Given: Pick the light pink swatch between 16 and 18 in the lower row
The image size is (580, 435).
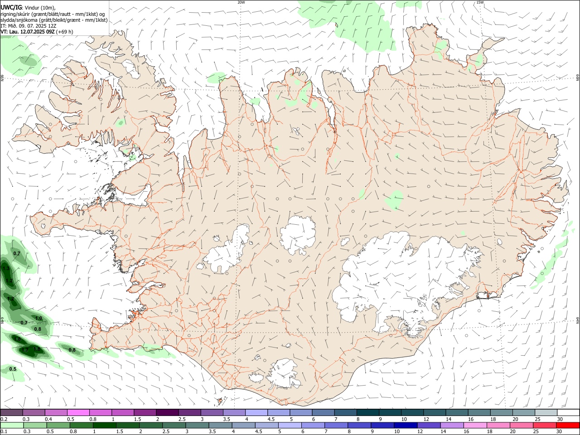Looking at the screenshot, I should click(x=475, y=425).
